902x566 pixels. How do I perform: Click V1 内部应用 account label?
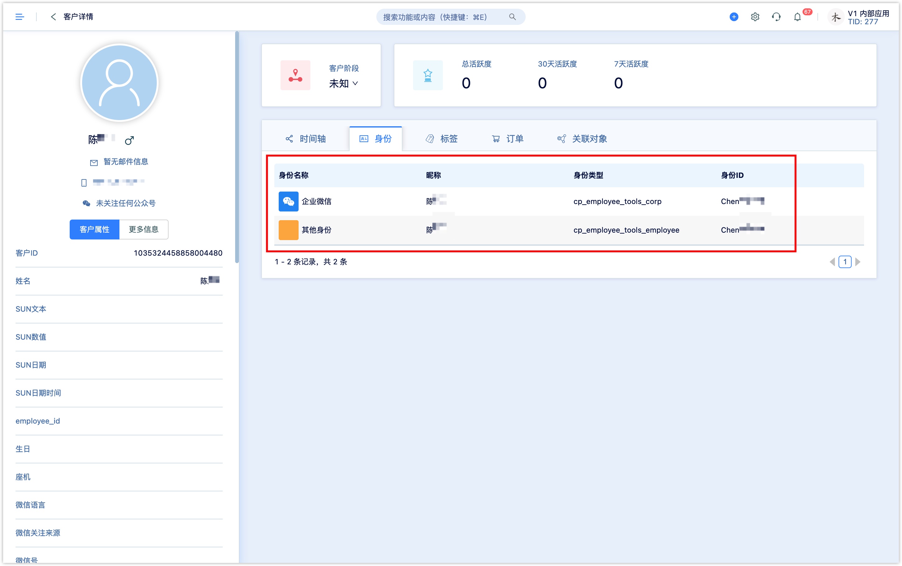click(x=868, y=13)
